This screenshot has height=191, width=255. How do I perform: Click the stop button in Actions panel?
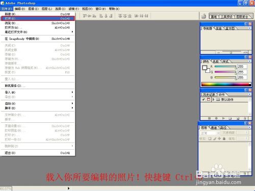(209, 118)
